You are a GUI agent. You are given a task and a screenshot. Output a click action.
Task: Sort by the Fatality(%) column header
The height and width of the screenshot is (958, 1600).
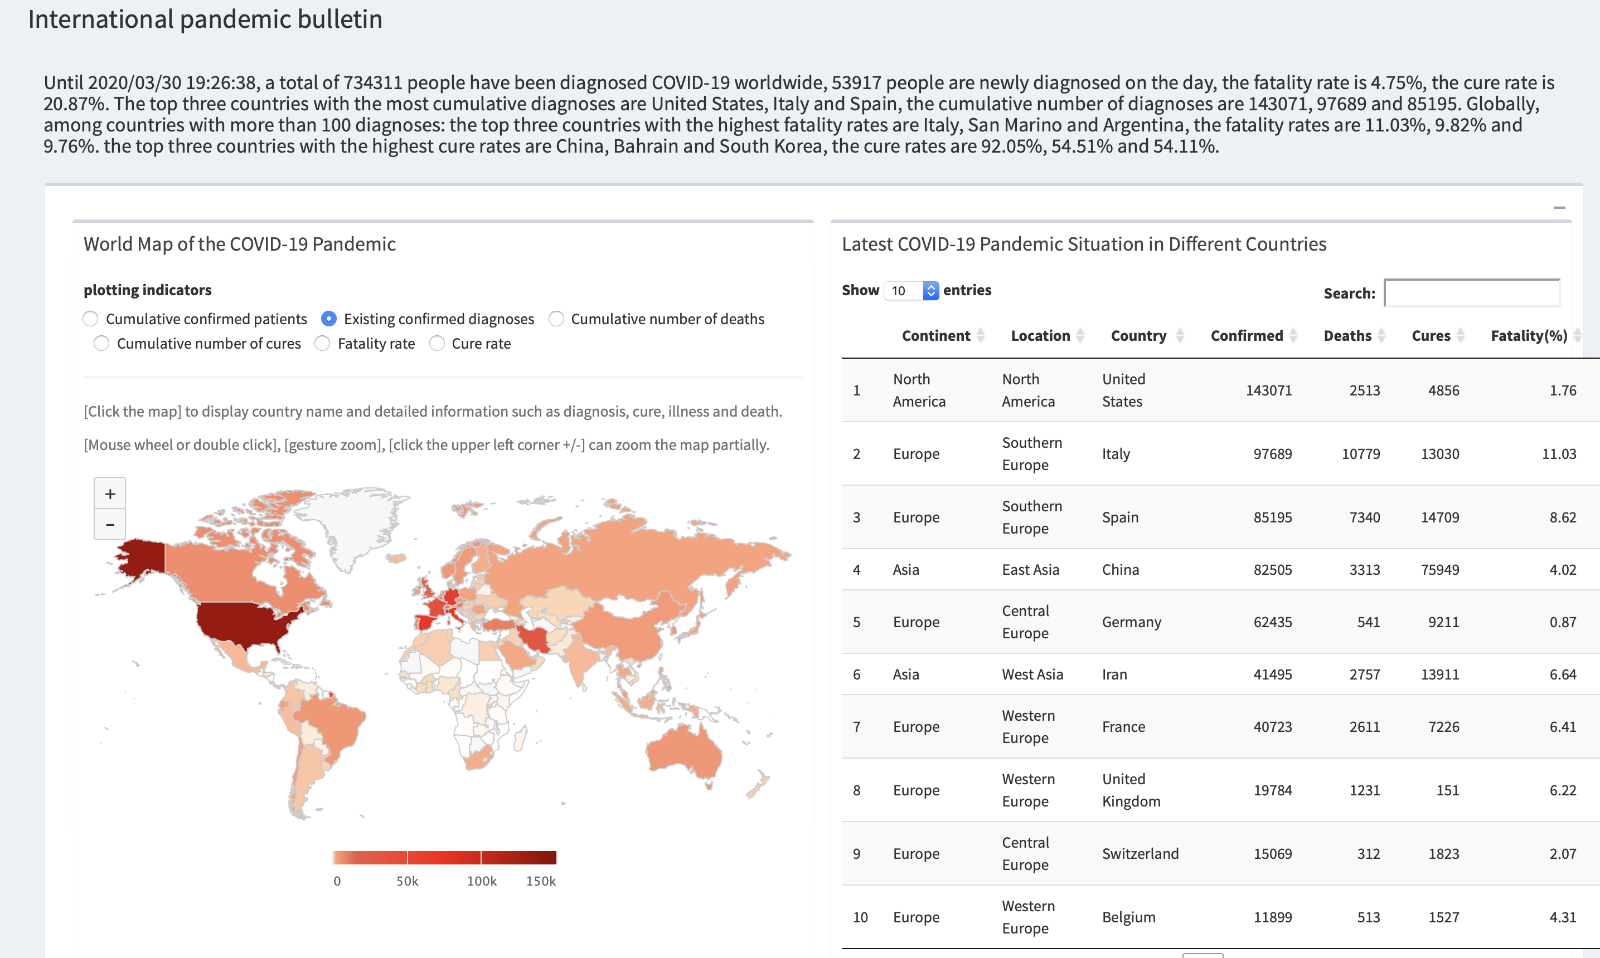pyautogui.click(x=1528, y=336)
